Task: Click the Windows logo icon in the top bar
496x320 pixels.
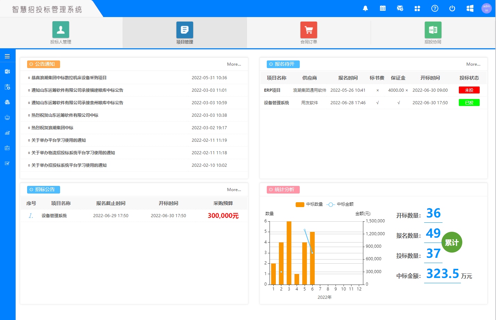Action: [x=470, y=8]
